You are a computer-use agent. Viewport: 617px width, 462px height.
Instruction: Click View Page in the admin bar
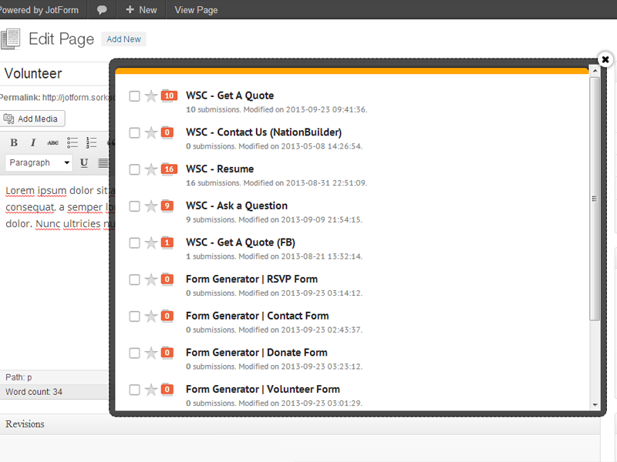pyautogui.click(x=196, y=10)
